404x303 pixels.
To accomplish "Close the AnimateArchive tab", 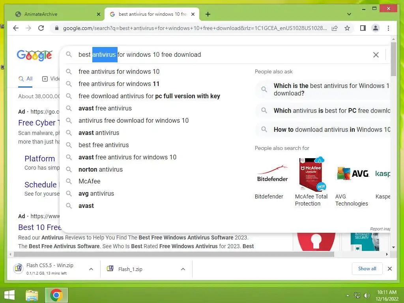I will (x=98, y=14).
